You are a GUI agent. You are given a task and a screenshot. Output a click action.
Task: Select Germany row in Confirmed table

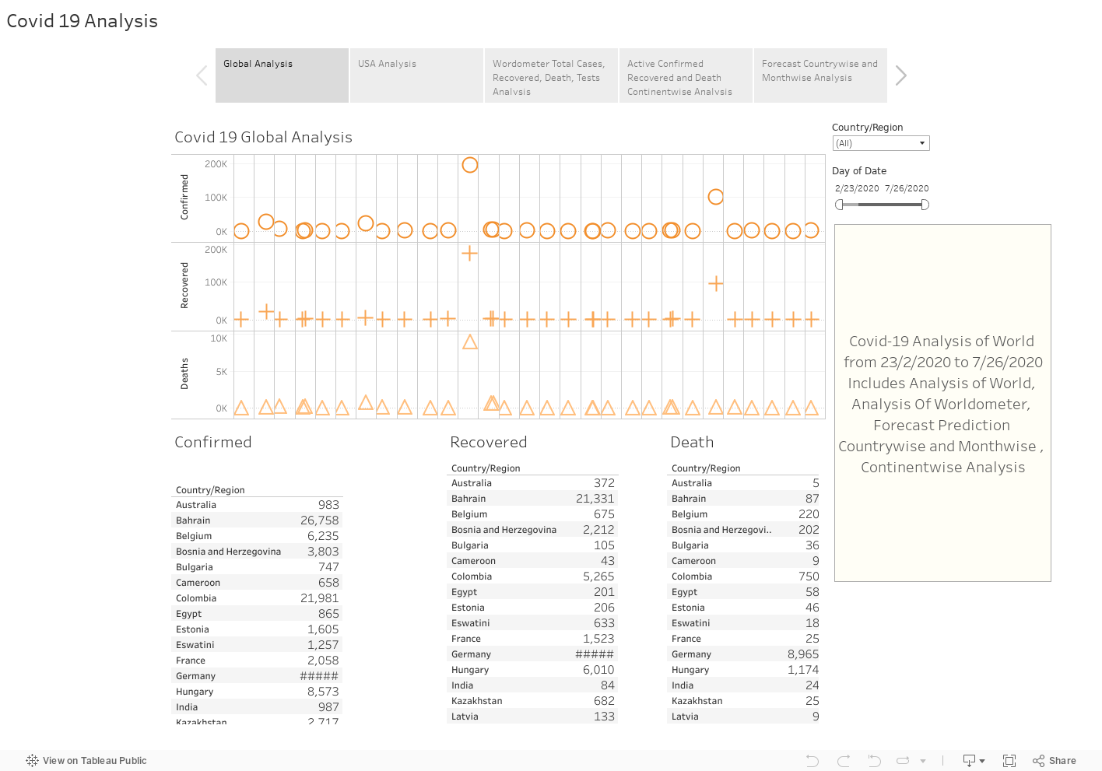[257, 676]
